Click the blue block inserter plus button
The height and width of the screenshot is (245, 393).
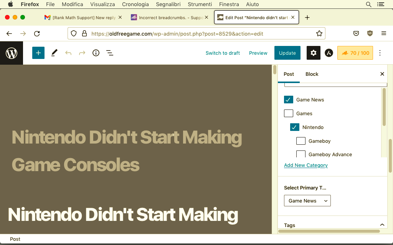(x=38, y=53)
